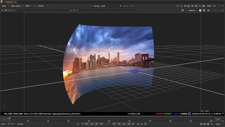Screen dimensions: 225x127
Task: Toggle the Y gamma button
Action: coord(71,10)
